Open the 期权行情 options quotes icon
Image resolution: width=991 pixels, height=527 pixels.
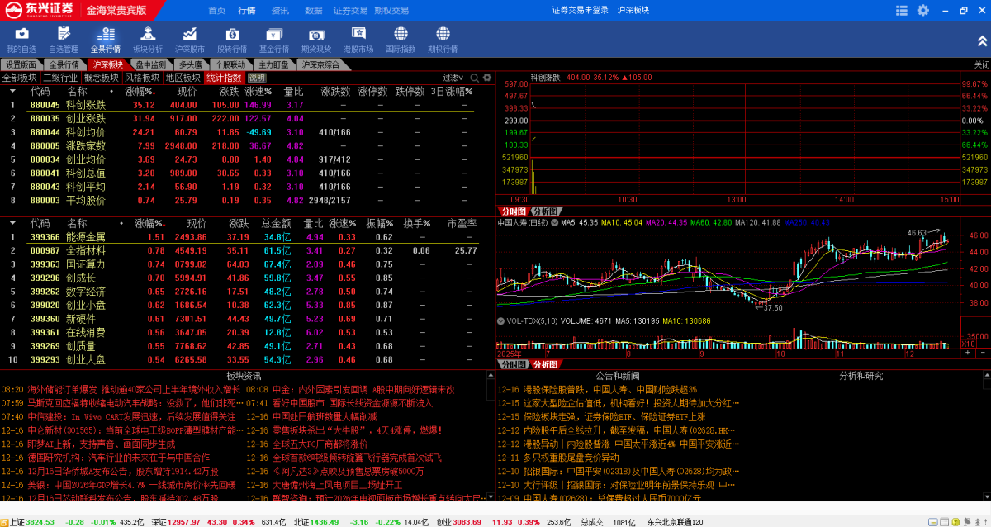click(442, 37)
